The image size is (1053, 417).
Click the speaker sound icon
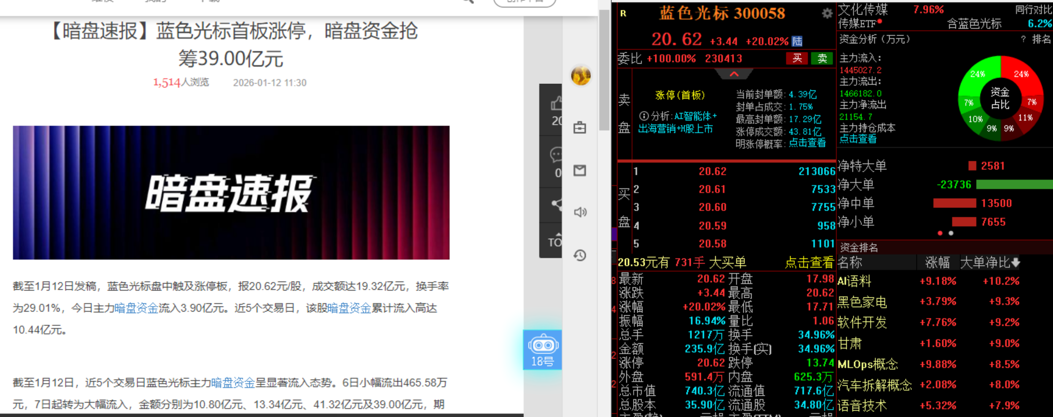580,212
